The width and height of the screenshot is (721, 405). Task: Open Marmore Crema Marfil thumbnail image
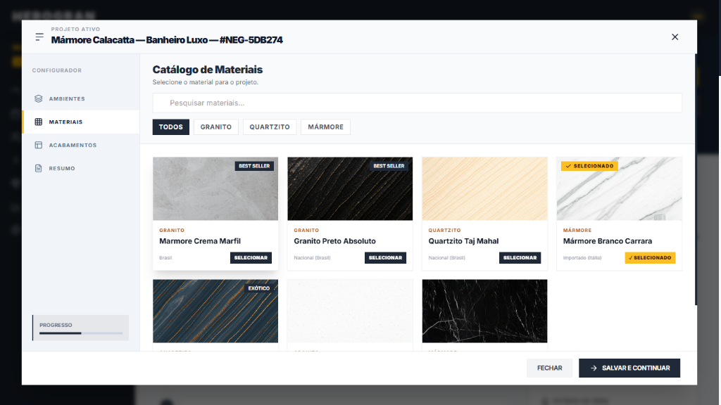pyautogui.click(x=215, y=188)
